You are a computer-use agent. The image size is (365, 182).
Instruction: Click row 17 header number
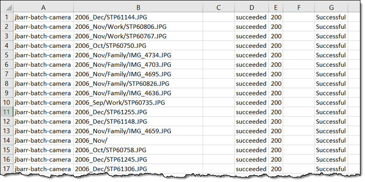[x=7, y=169]
